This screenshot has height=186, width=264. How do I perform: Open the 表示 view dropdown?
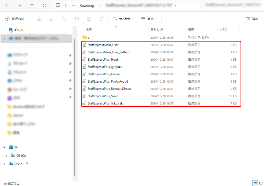[149, 19]
